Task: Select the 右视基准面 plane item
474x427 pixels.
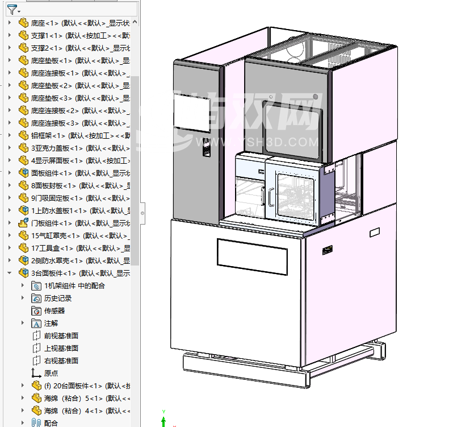Action: tap(61, 360)
